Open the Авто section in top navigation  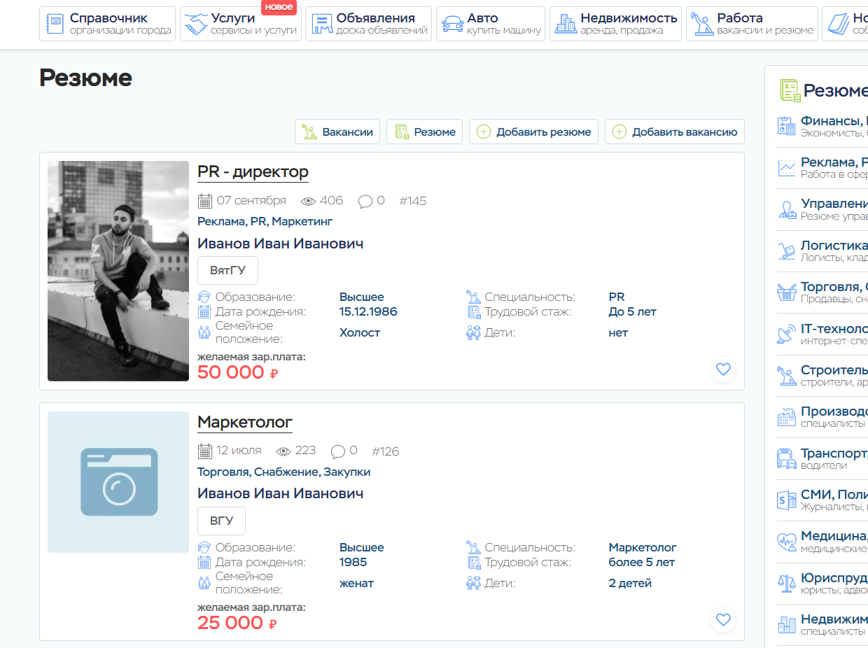point(490,24)
